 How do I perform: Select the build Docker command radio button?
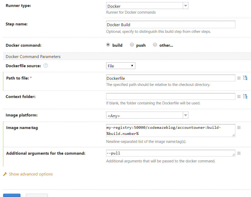pos(108,45)
